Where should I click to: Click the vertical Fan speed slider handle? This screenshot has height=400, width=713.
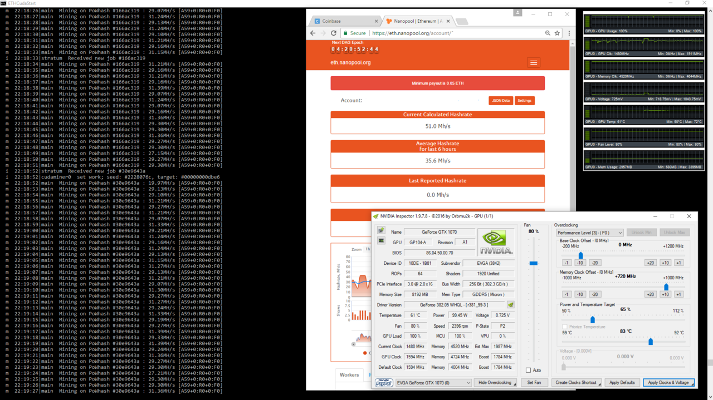pos(534,263)
